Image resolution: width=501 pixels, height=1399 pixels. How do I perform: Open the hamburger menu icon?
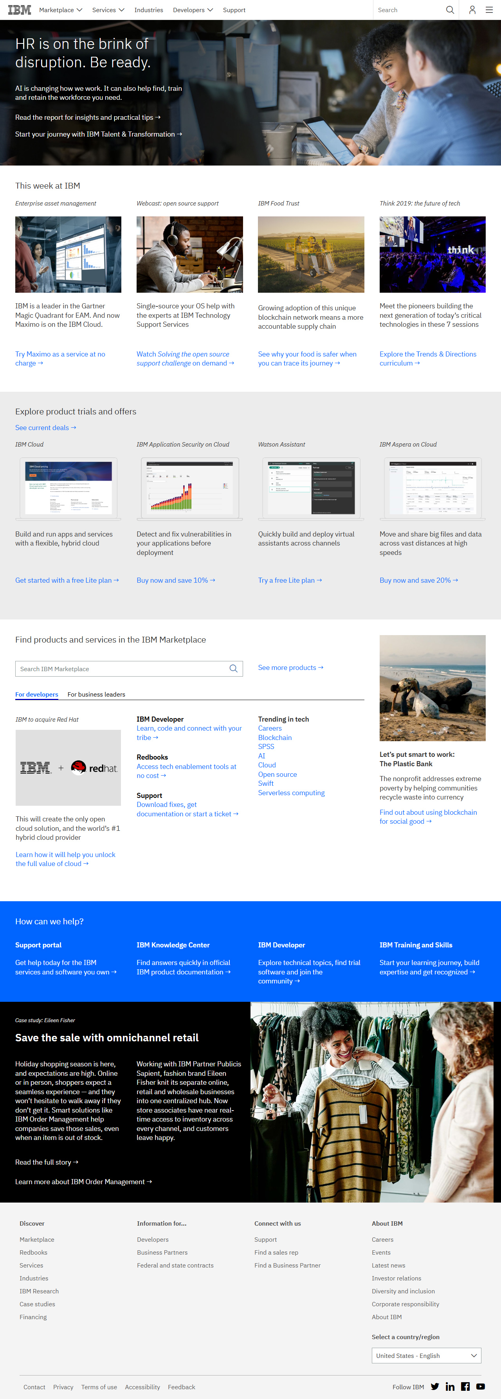coord(489,10)
